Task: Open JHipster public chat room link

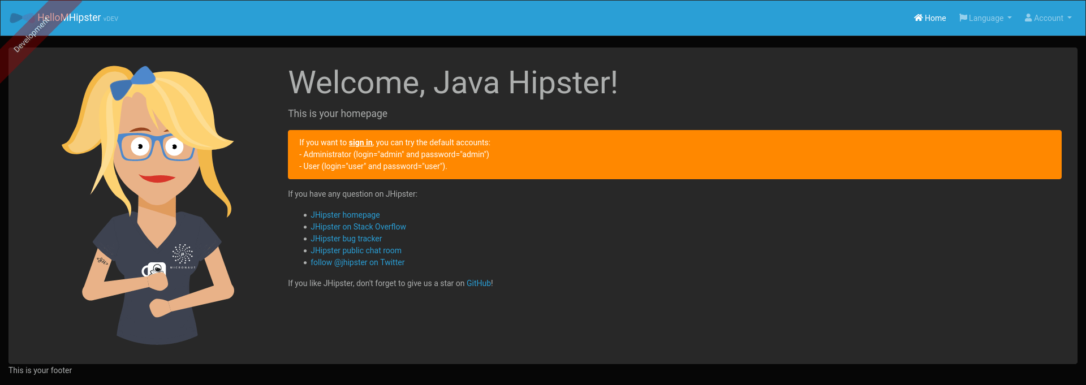Action: pyautogui.click(x=356, y=250)
